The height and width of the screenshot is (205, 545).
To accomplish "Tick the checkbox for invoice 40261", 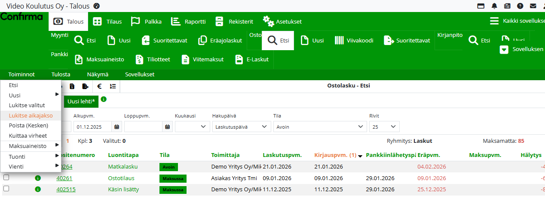I will (x=6, y=178).
